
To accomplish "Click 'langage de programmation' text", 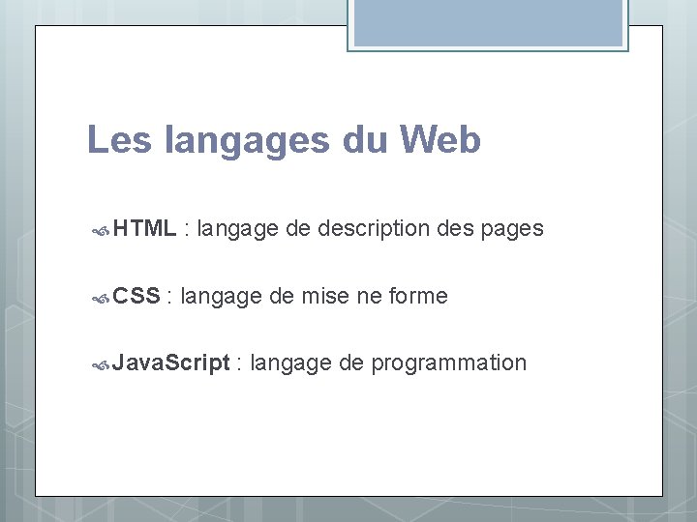I will [x=388, y=363].
